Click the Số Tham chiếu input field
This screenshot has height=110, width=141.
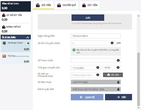[x=96, y=60]
